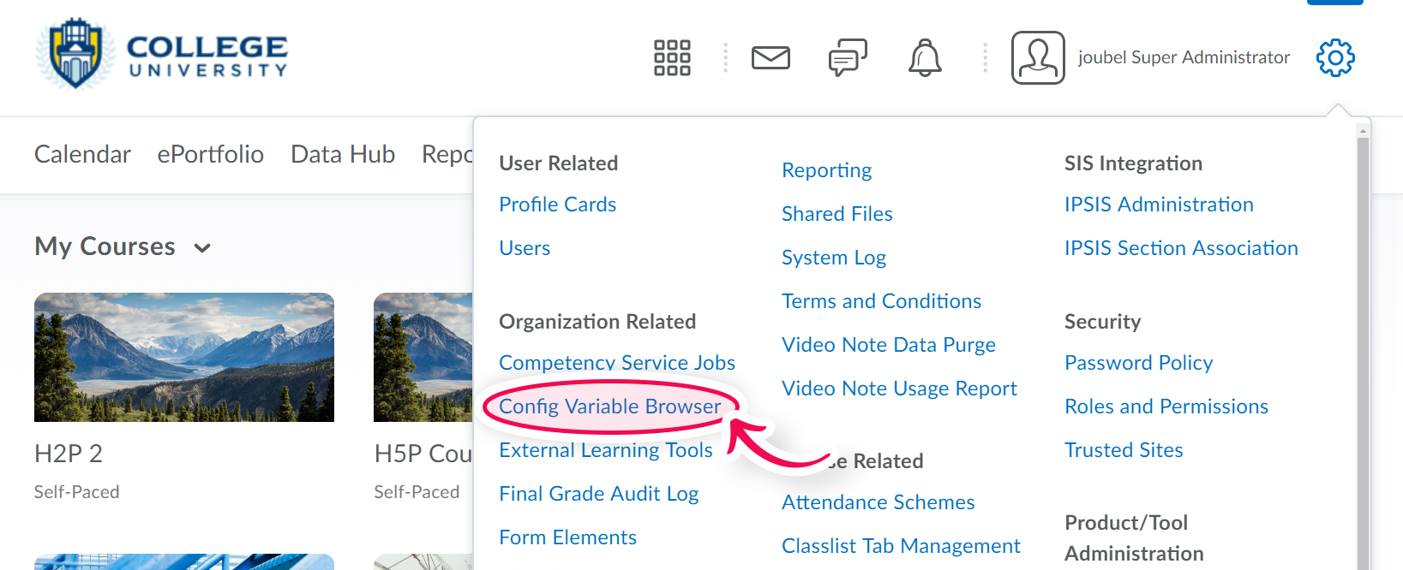Image resolution: width=1403 pixels, height=570 pixels.
Task: Open the Users admin link
Action: point(525,248)
